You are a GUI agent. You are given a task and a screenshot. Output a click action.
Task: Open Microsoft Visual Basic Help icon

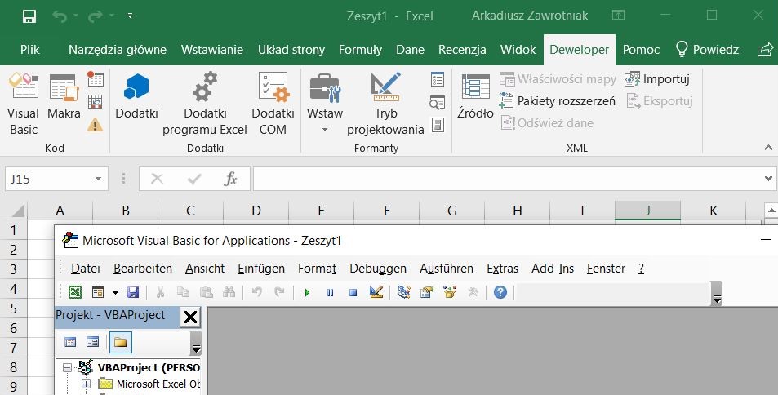(500, 292)
